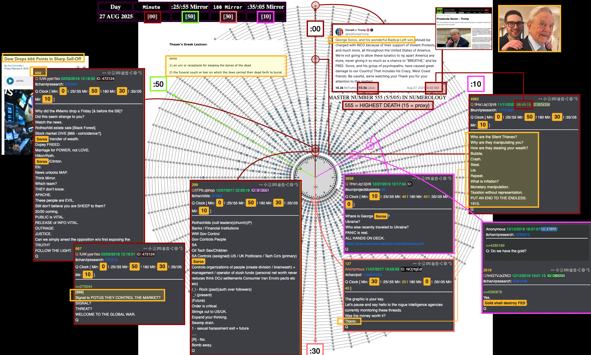This screenshot has width=591, height=355.
Task: Click the ID: 913bb1 badge on post 299
Action: pos(260,190)
